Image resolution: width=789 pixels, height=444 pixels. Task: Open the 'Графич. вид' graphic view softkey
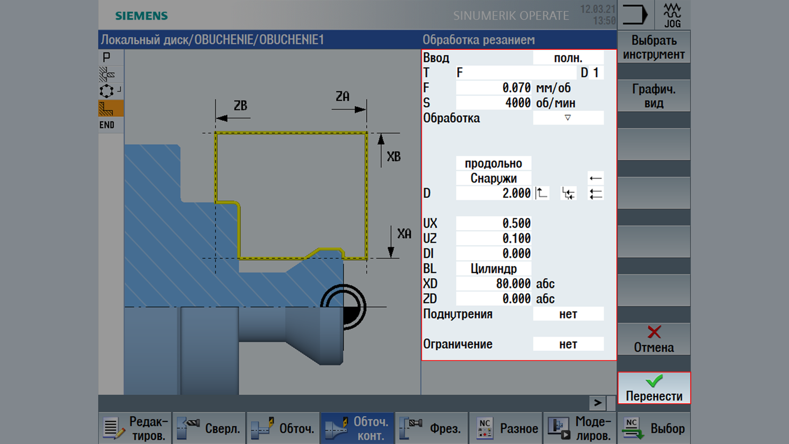tap(654, 95)
